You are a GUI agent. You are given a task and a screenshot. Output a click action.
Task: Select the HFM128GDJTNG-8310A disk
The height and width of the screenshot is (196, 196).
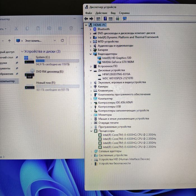pyautogui.click(x=116, y=74)
